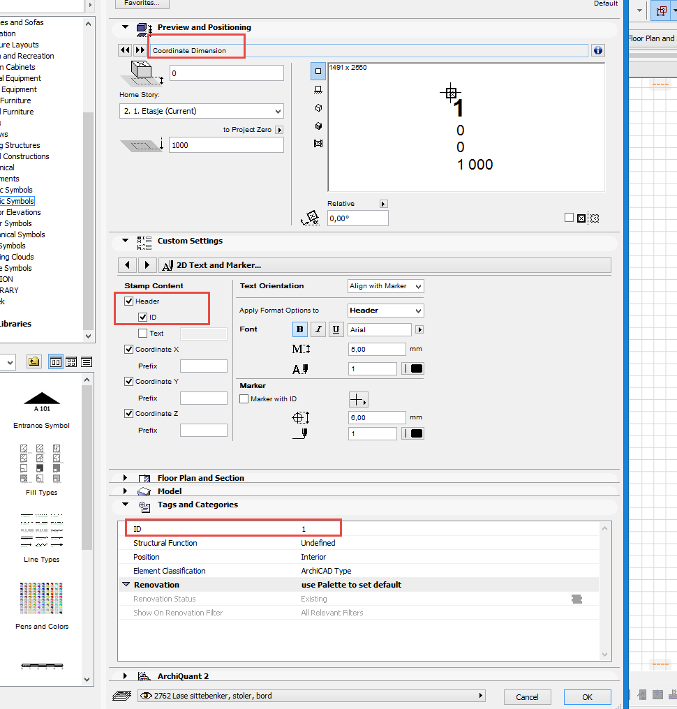Toggle Bold font style button
The height and width of the screenshot is (709, 677).
300,329
